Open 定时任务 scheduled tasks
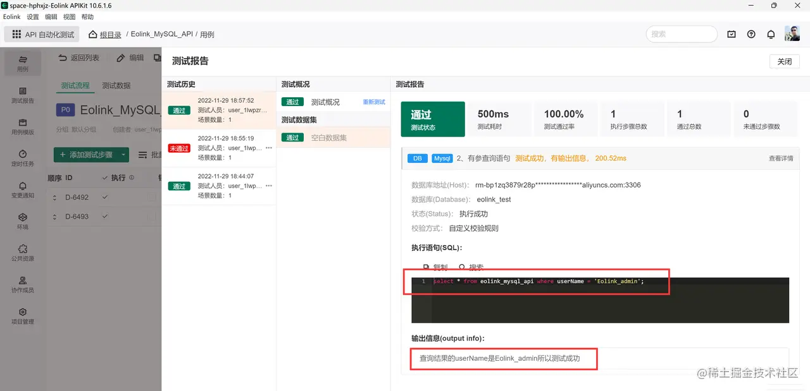 [x=23, y=159]
